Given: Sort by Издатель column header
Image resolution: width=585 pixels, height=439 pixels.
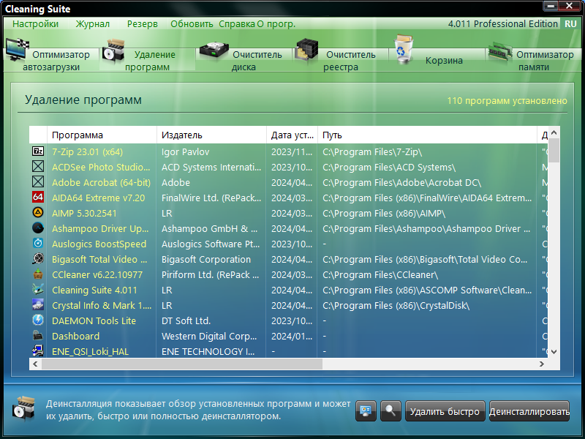Looking at the screenshot, I should click(x=211, y=135).
